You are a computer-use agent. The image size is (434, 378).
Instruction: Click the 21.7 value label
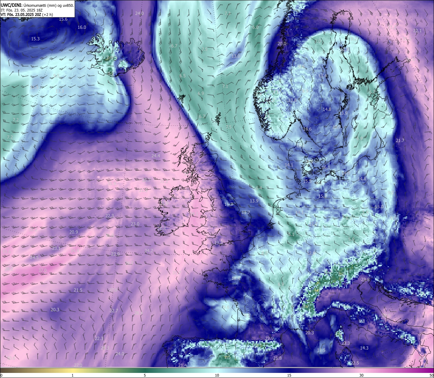click(x=400, y=141)
